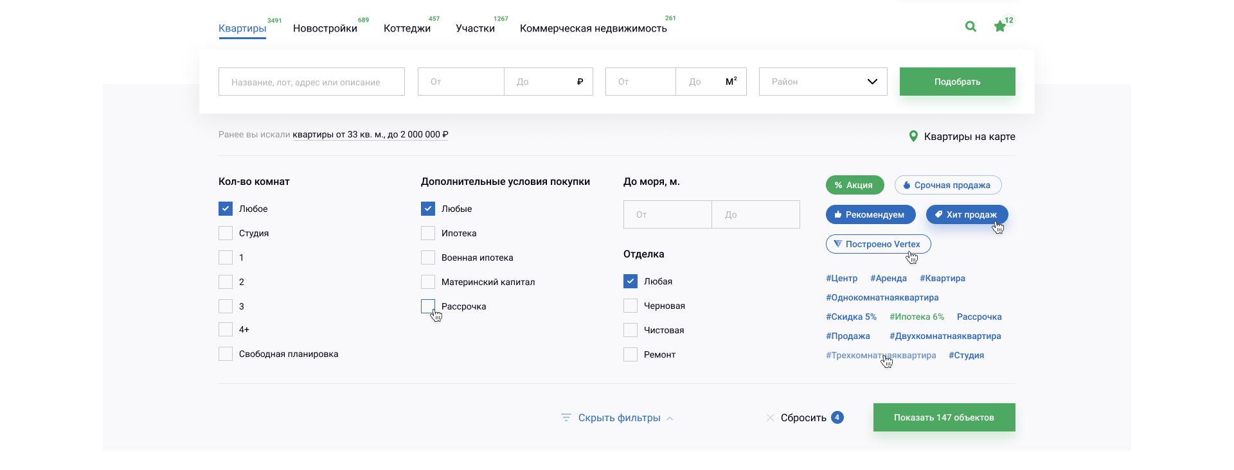Screen dimensions: 1234x470
Task: Open favorites star icon with 12 badge
Action: click(x=1000, y=26)
